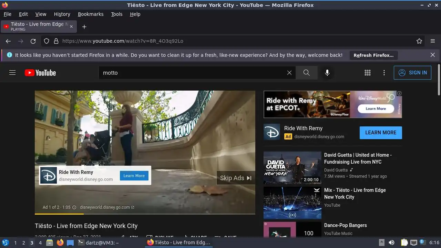
Task: Reload the page
Action: point(33,41)
